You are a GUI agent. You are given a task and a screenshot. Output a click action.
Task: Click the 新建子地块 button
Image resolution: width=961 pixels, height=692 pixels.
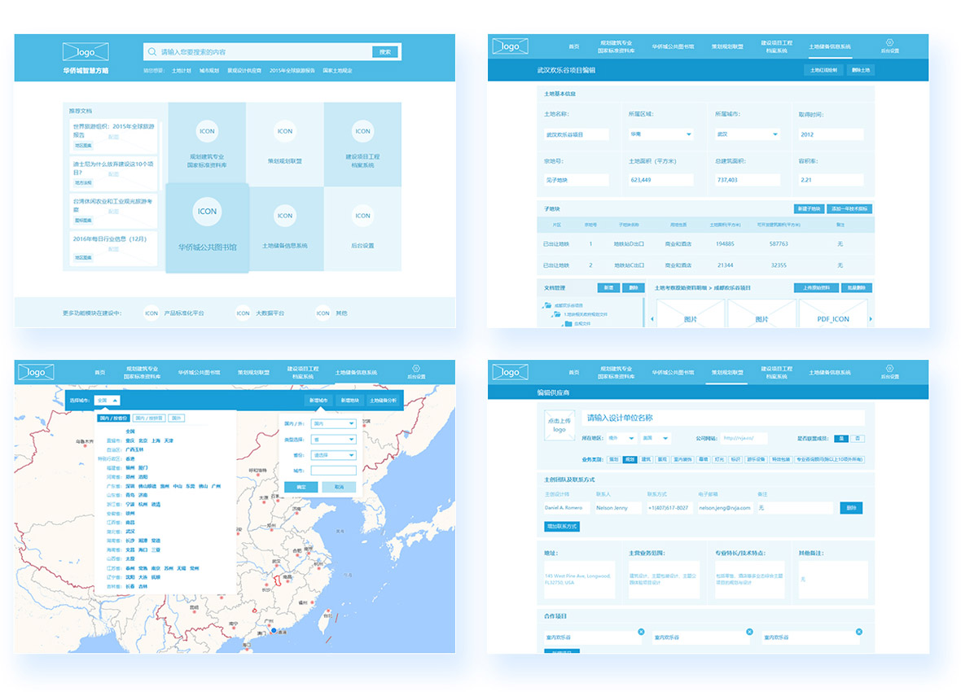809,209
